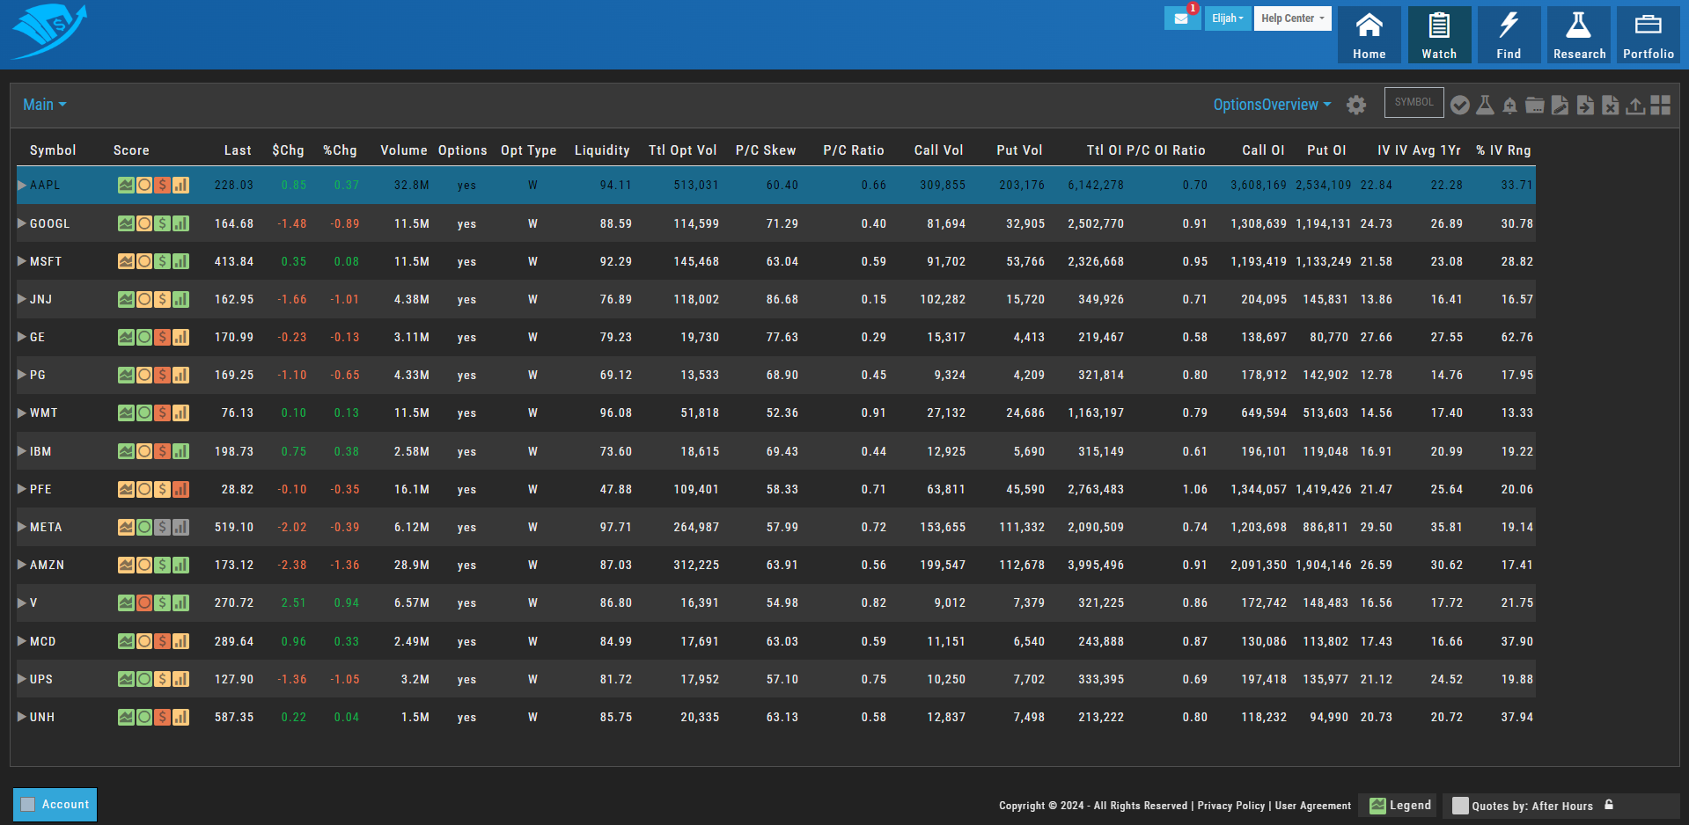Sort by the Liquidity column header

602,150
